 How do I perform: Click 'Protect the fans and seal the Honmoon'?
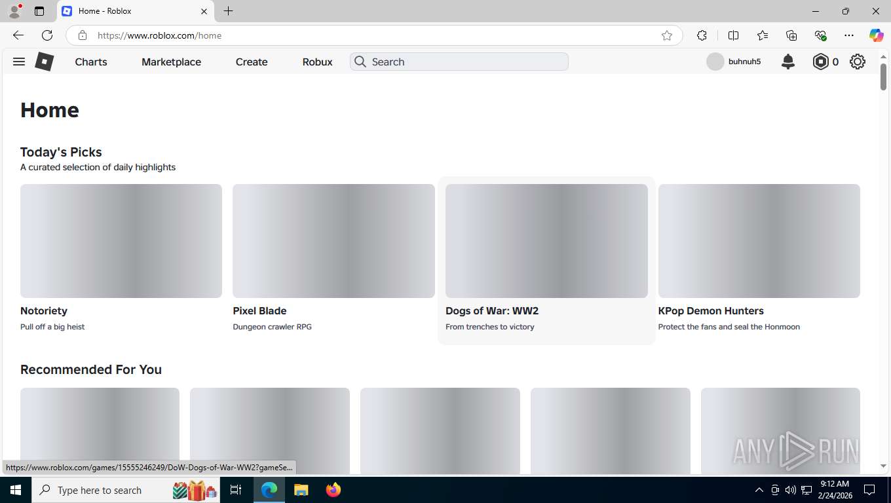click(729, 327)
